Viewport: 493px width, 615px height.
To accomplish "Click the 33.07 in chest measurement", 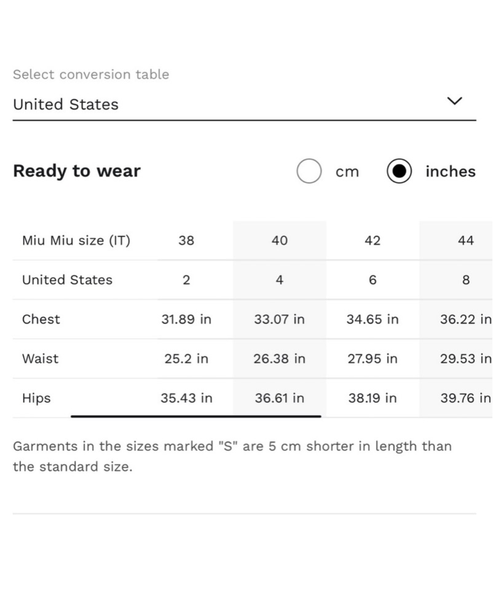I will coord(280,319).
